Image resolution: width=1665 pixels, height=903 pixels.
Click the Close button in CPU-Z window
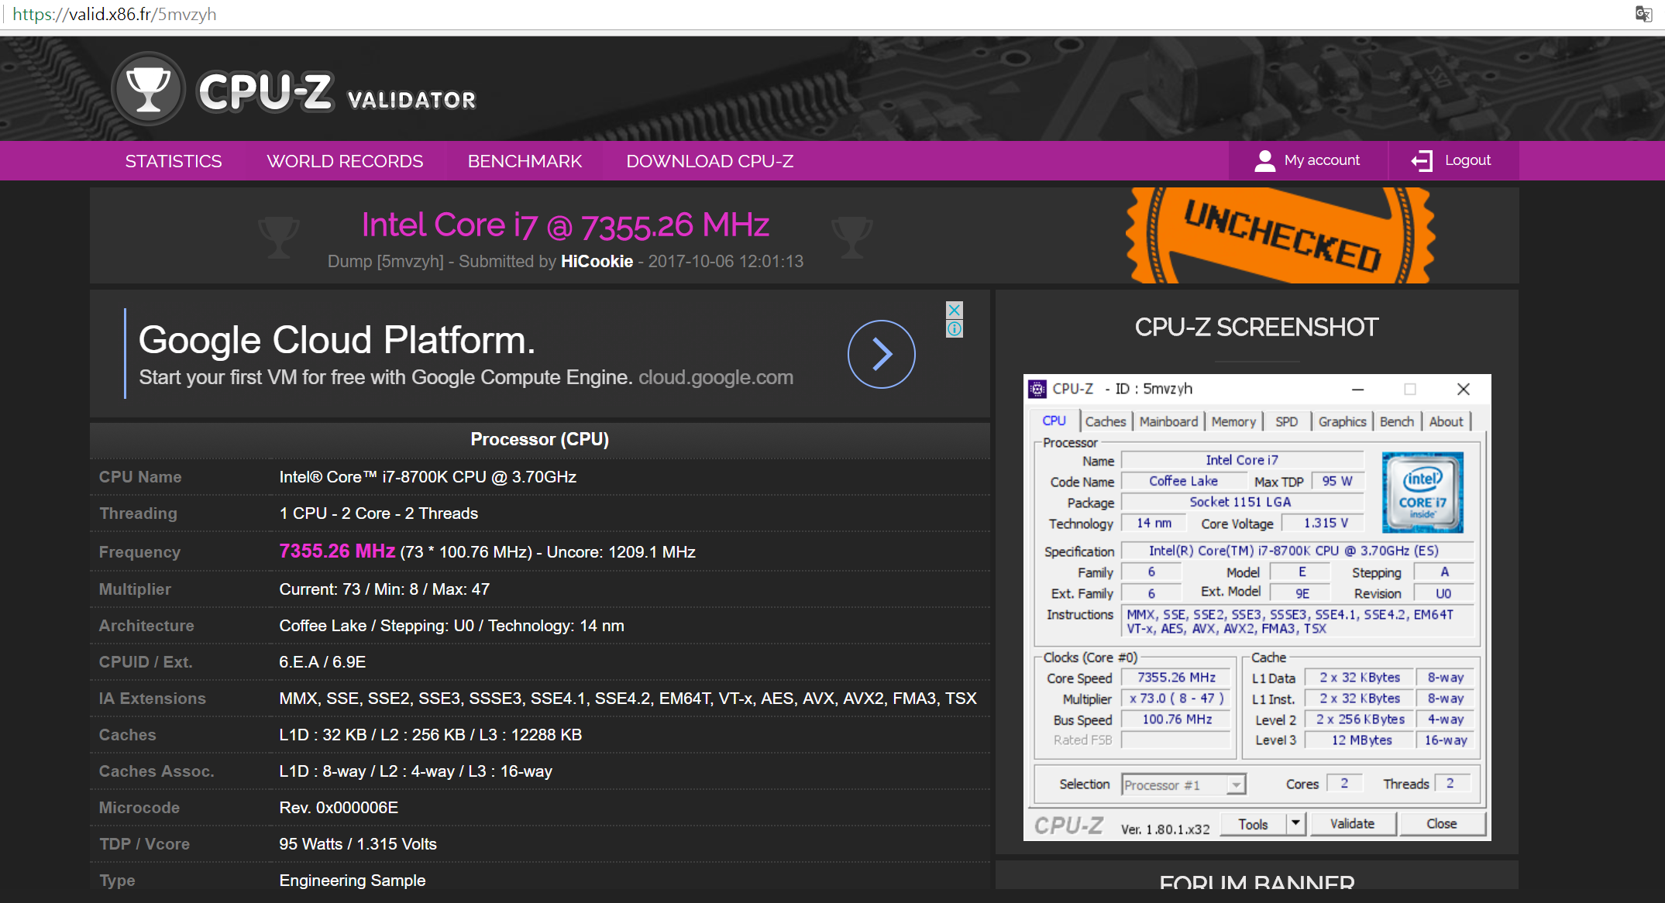[x=1442, y=824]
